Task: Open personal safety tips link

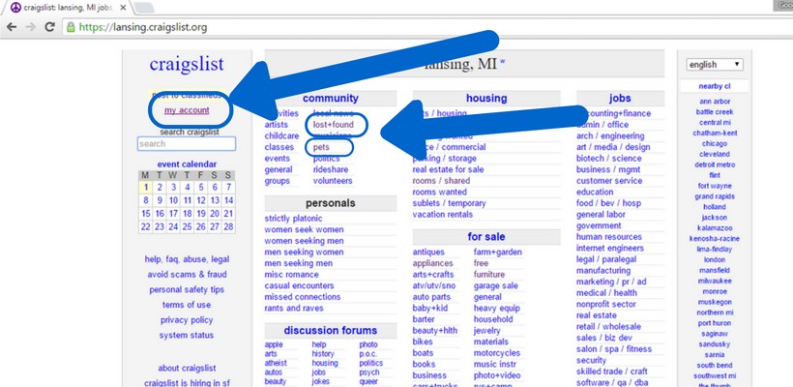Action: pyautogui.click(x=187, y=289)
